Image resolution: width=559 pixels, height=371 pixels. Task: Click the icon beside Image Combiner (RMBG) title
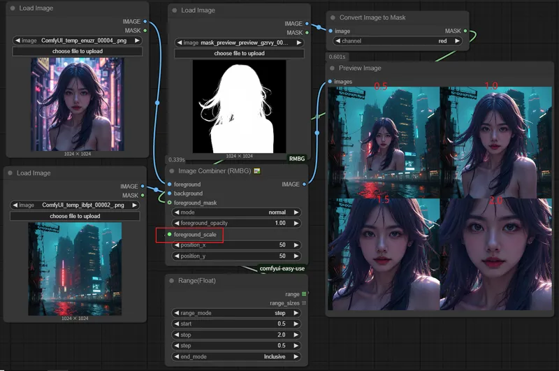point(258,170)
